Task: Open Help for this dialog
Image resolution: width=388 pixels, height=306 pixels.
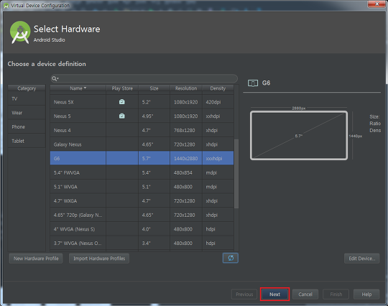Action: (x=366, y=295)
